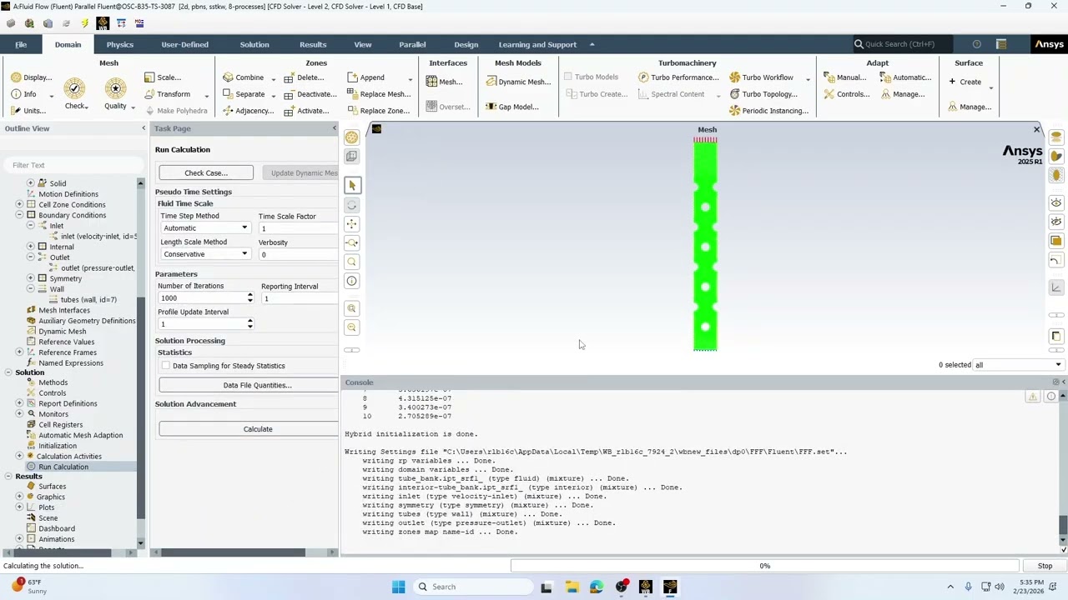Open the Length Scale Method dropdown

tap(205, 254)
